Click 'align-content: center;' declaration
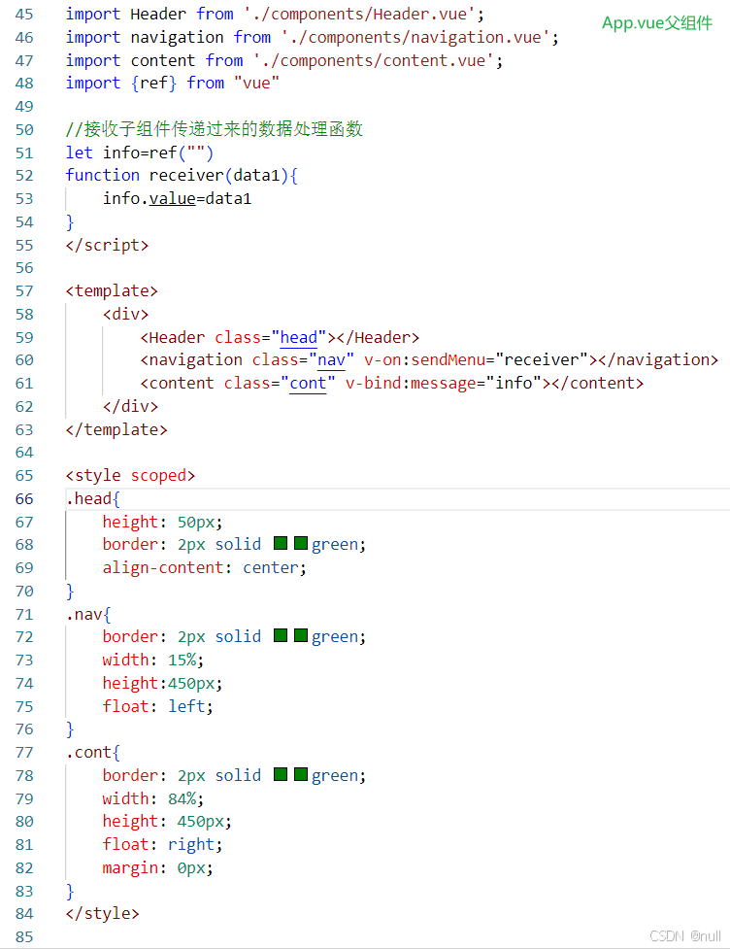Screen dimensions: 730x949 pyautogui.click(x=205, y=567)
